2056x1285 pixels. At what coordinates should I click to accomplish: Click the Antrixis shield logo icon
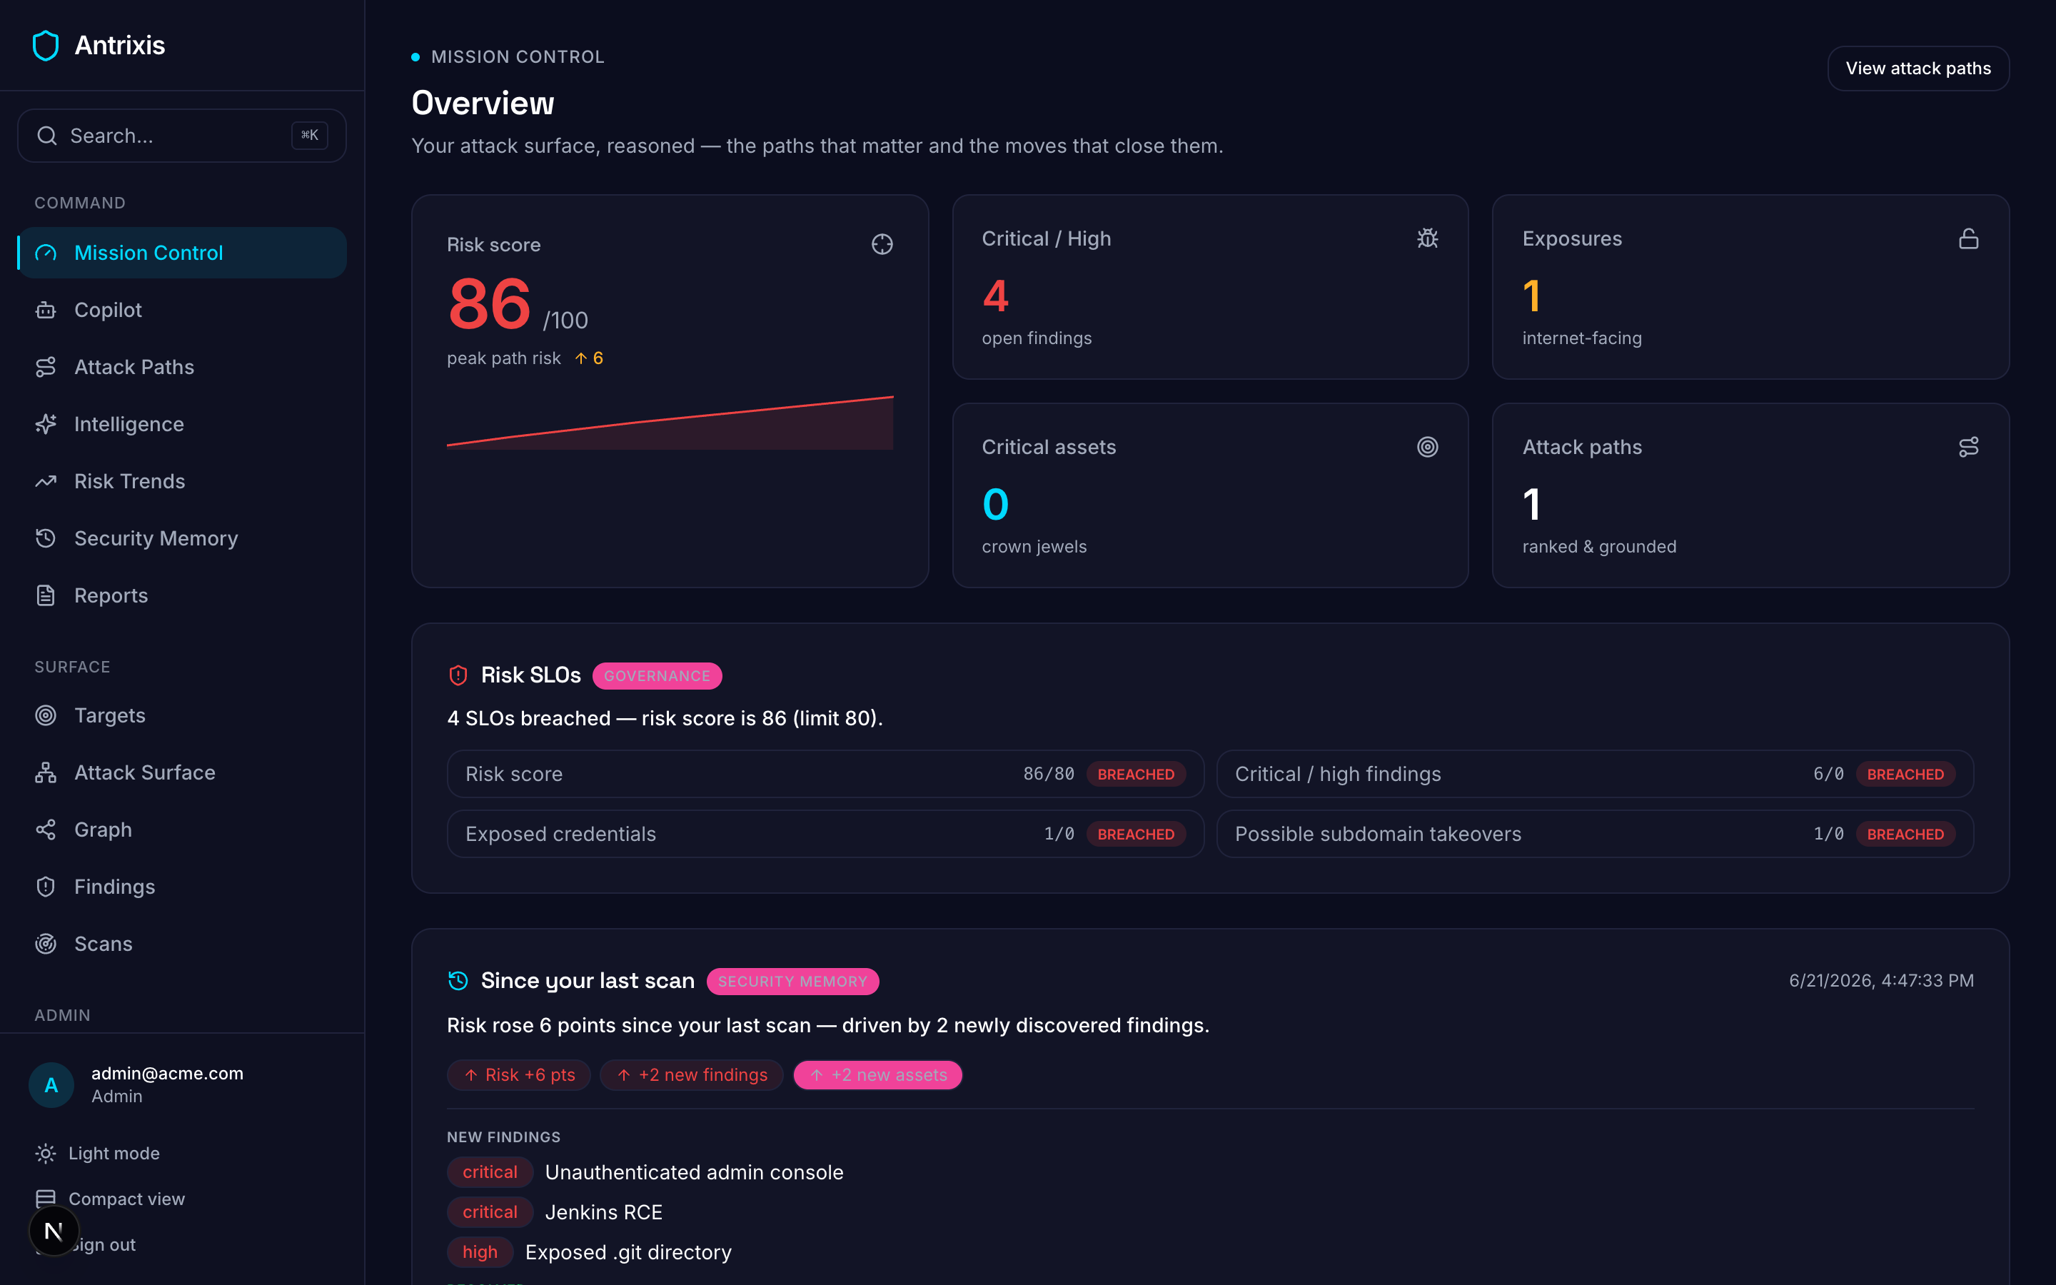tap(46, 45)
